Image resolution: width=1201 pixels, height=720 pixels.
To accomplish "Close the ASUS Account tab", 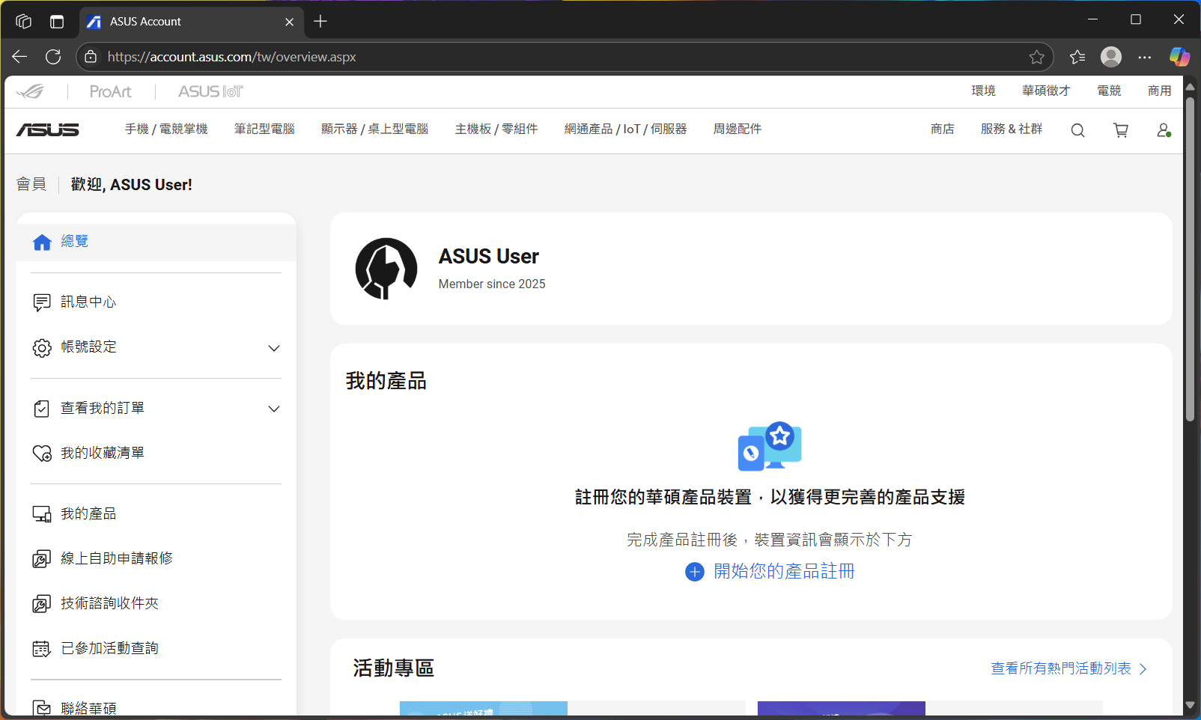I will (x=289, y=22).
